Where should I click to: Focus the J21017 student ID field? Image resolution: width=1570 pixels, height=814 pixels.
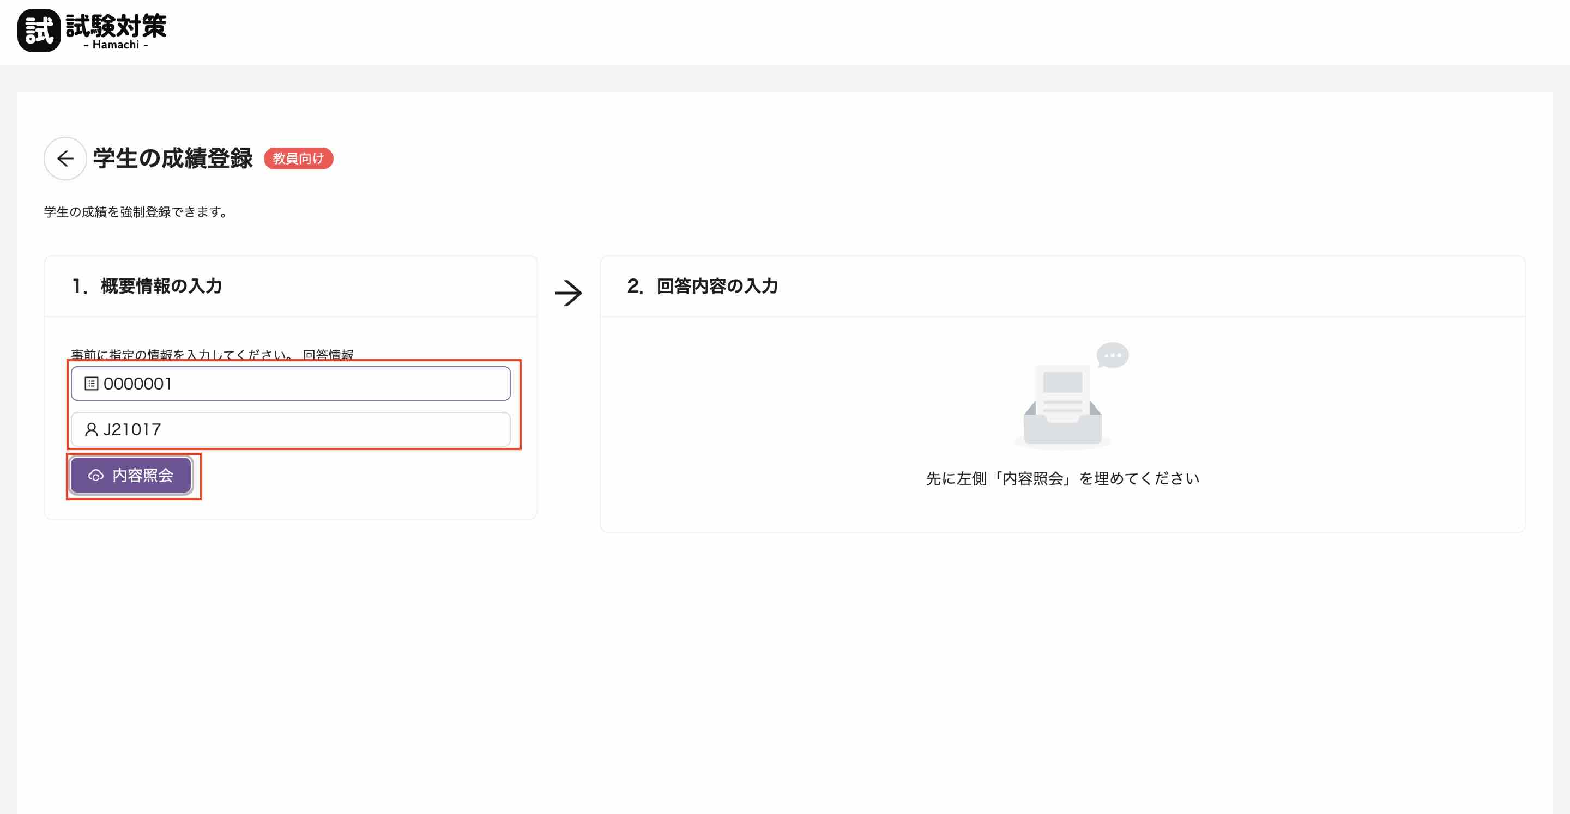tap(305, 429)
